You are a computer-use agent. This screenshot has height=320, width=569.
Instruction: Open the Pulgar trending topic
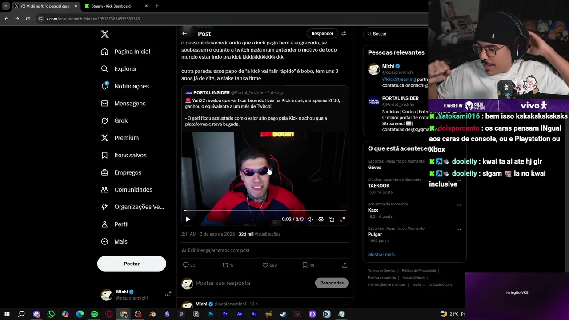coord(375,234)
